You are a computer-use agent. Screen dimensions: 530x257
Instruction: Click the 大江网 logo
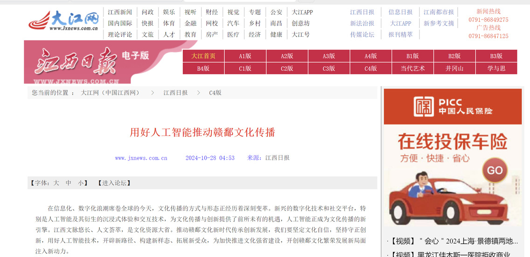pyautogui.click(x=63, y=21)
